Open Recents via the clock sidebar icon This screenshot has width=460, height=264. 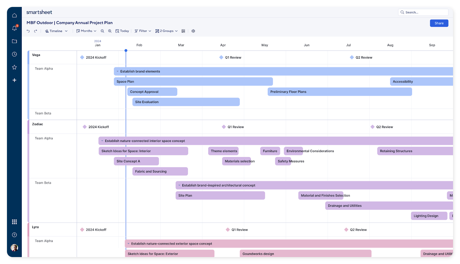click(x=14, y=54)
